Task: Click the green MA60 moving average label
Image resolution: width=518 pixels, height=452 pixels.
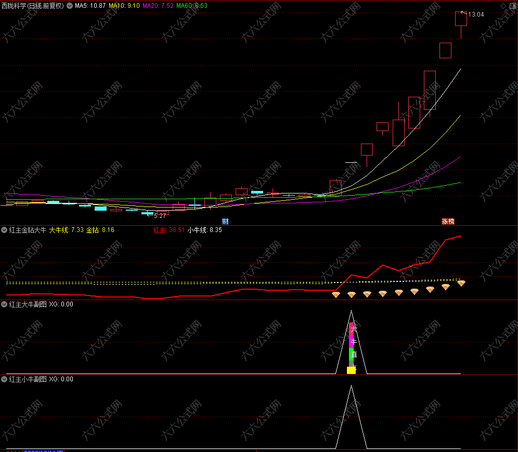Action: (192, 6)
